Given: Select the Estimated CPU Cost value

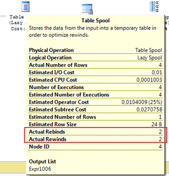Looking at the screenshot, I should pos(149,80).
